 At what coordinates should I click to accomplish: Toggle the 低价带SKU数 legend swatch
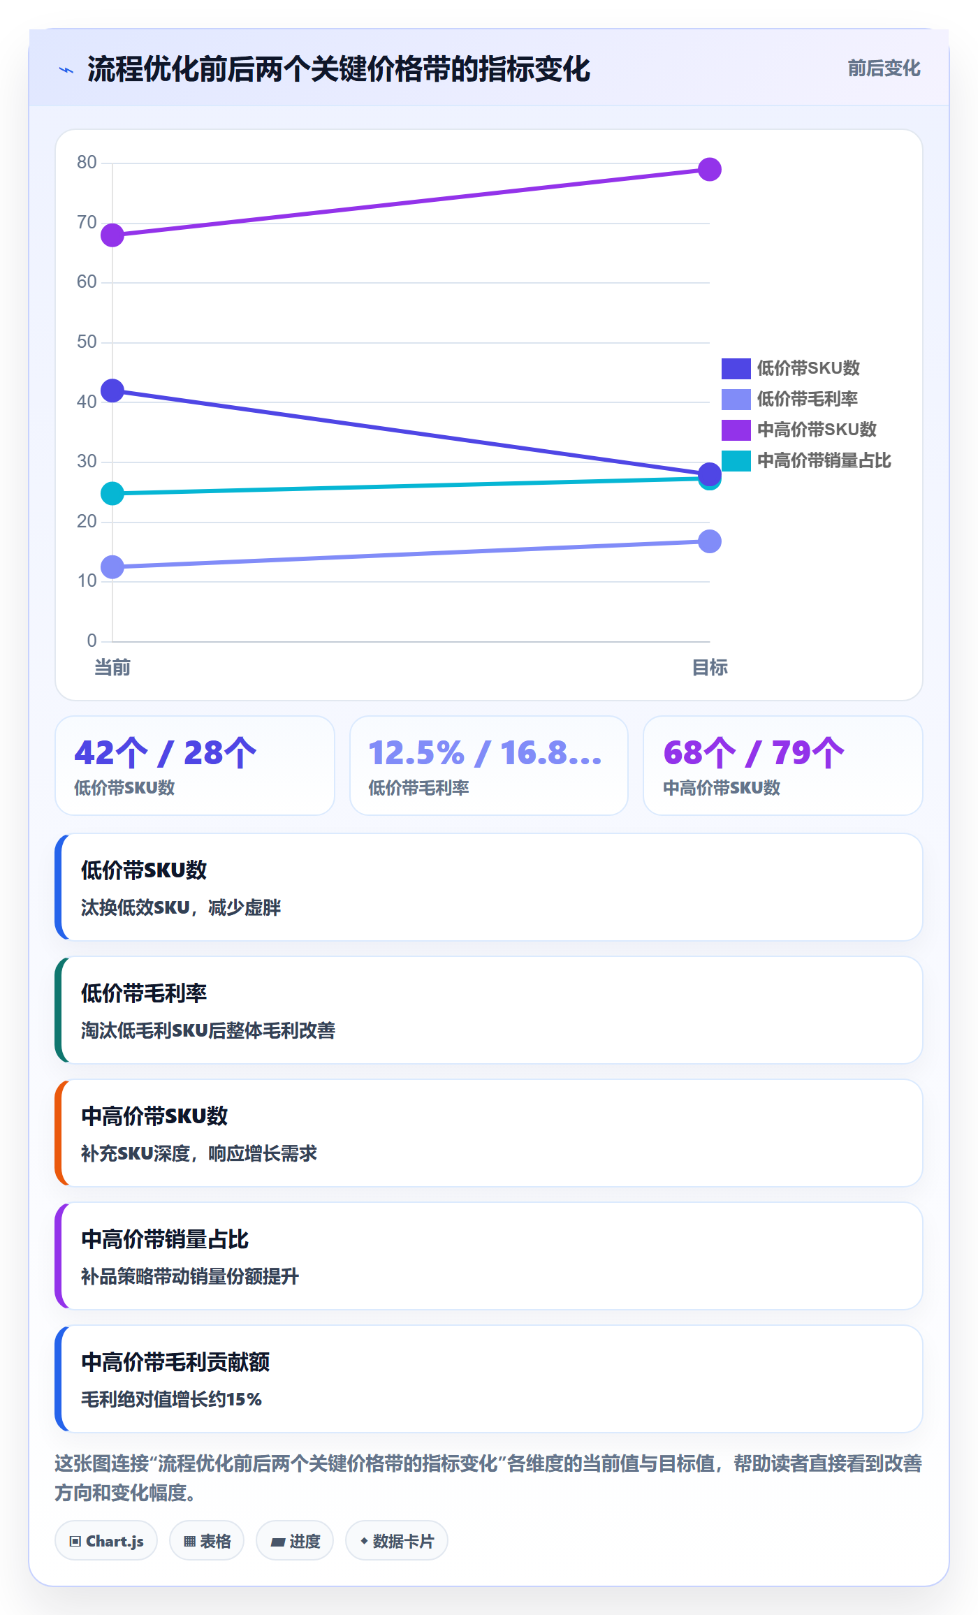(736, 368)
